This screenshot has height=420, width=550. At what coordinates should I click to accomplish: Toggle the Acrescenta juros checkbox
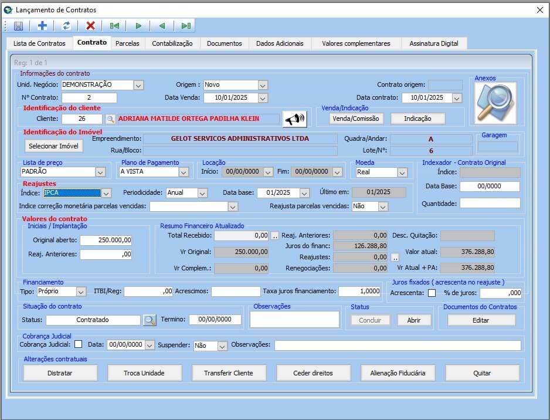[432, 293]
